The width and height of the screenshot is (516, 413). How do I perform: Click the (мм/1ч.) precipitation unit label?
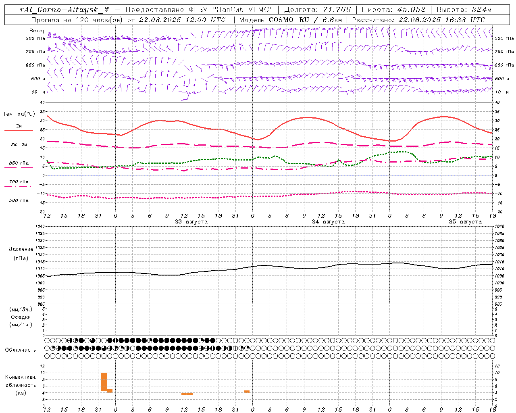click(x=21, y=325)
